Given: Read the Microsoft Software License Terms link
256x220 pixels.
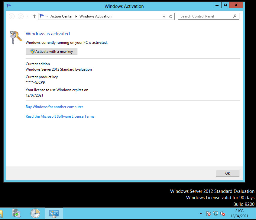Looking at the screenshot, I should (60, 116).
